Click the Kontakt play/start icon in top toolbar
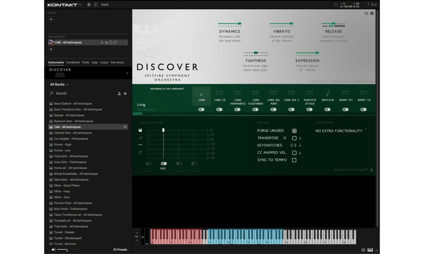Screen dimensions: 423x254 pyautogui.click(x=89, y=5)
